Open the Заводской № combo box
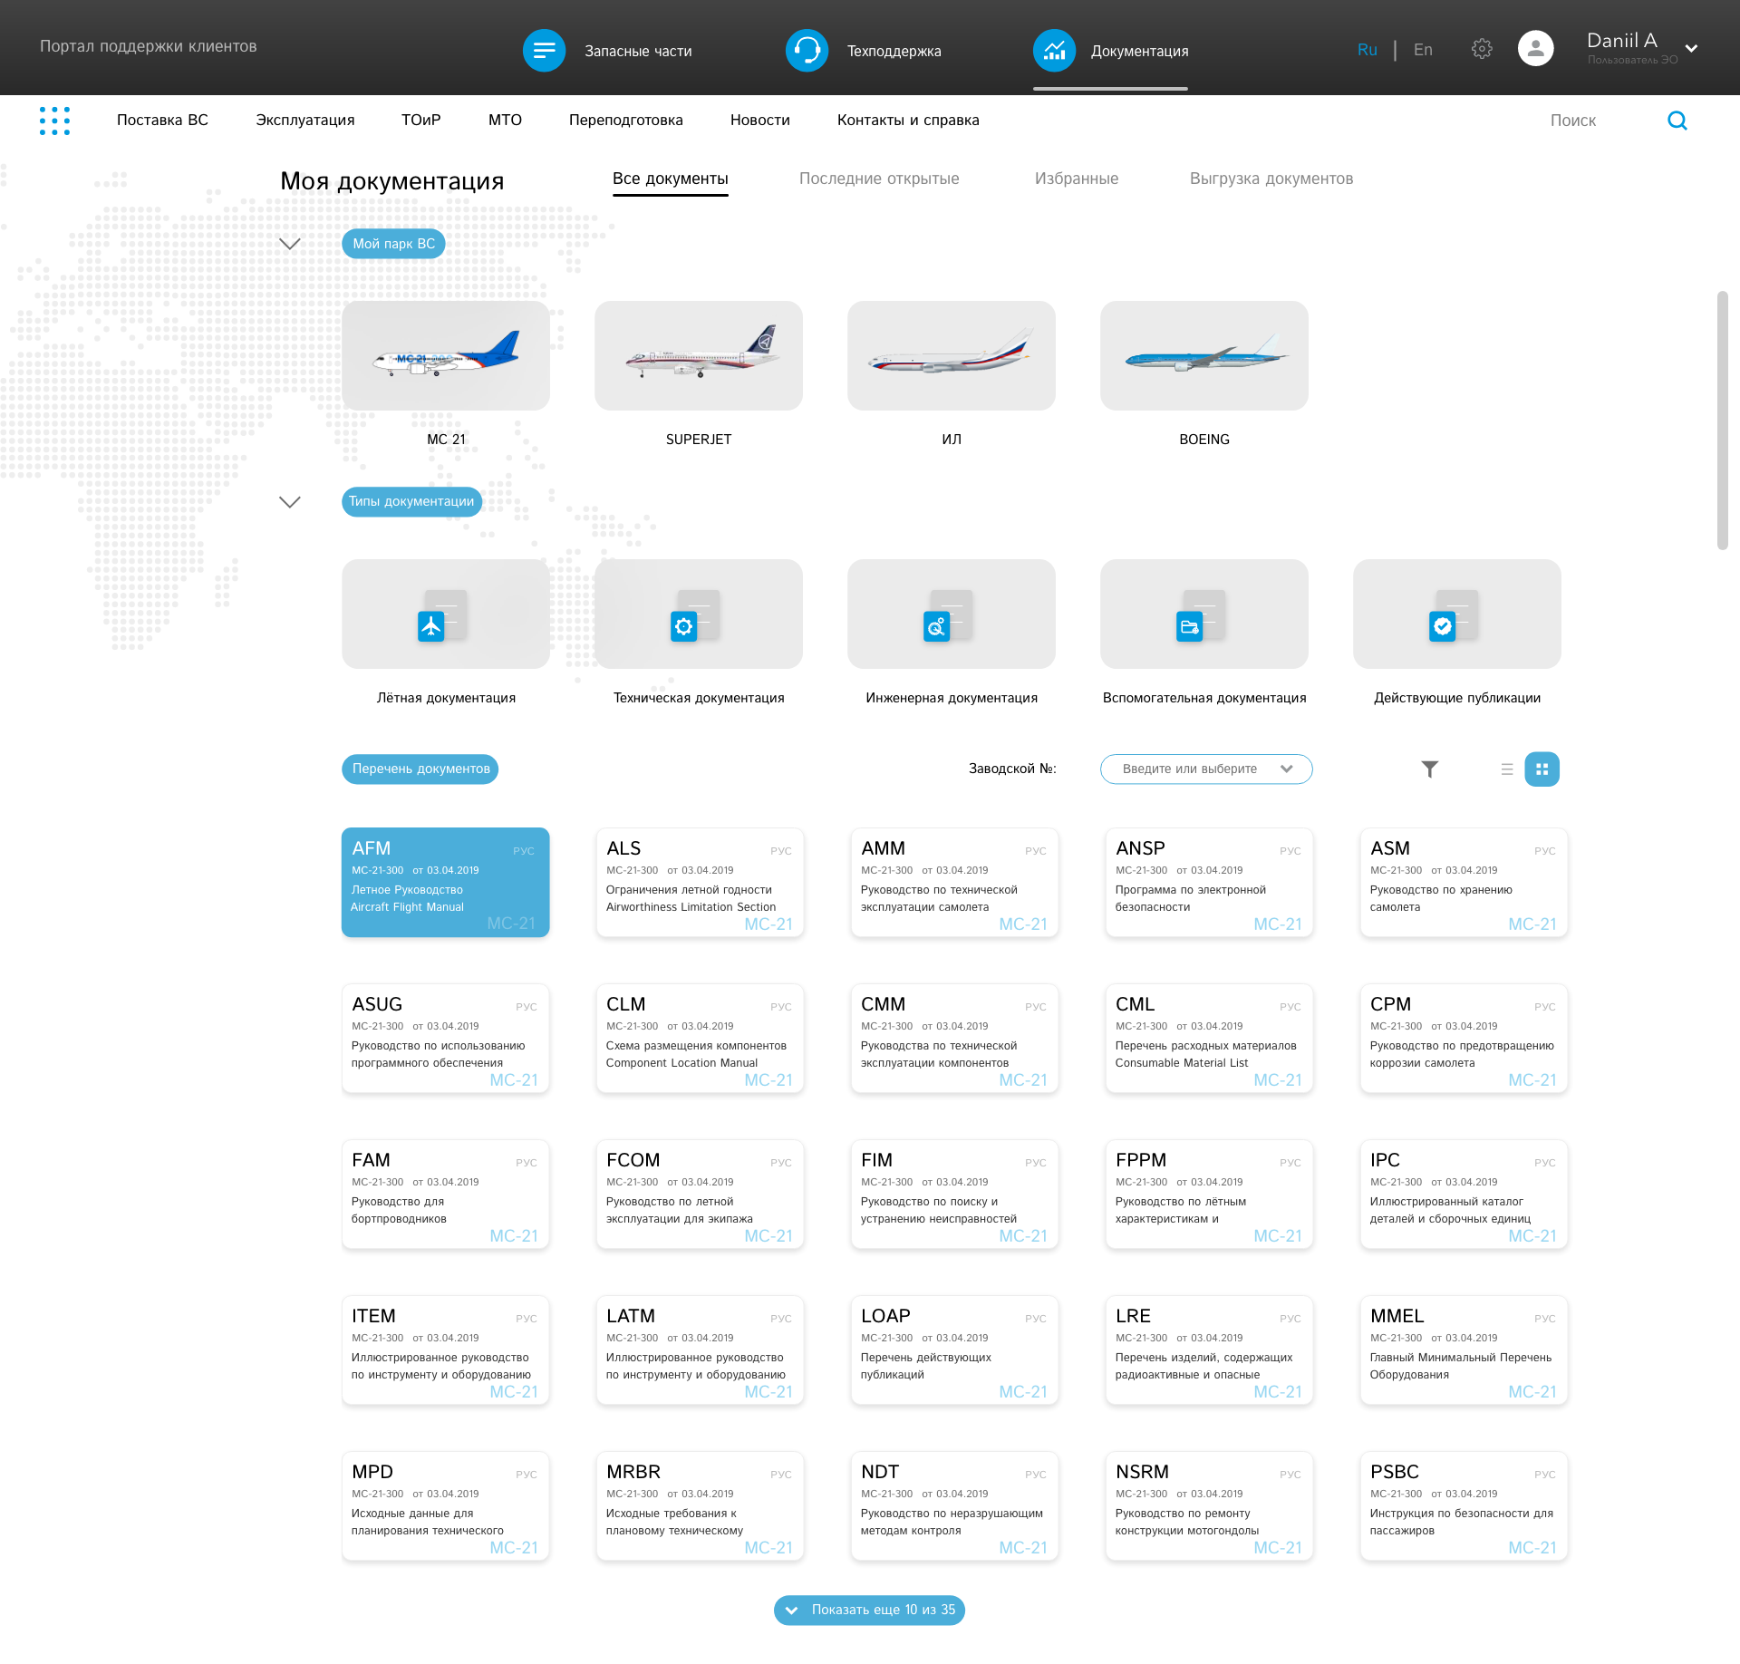1740x1664 pixels. click(1206, 769)
